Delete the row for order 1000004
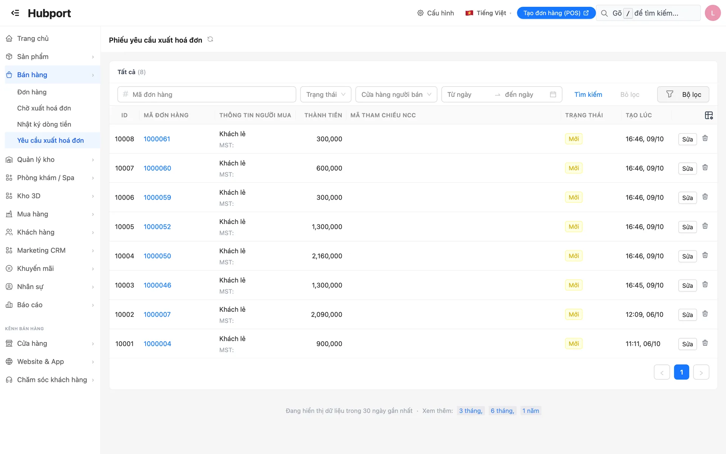The width and height of the screenshot is (726, 454). 705,343
